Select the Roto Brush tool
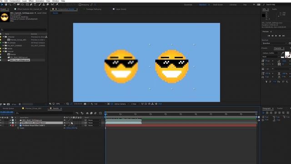Image resolution: width=291 pixels, height=164 pixels. pos(53,5)
